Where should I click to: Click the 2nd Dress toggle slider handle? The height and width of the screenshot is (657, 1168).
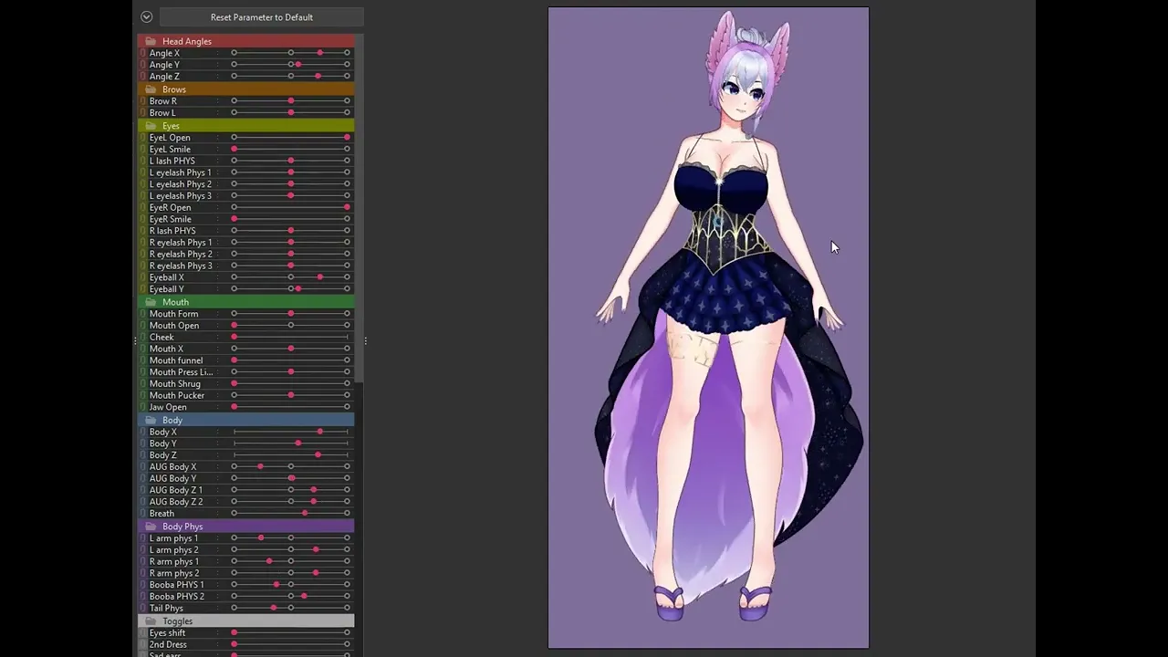[x=235, y=645]
